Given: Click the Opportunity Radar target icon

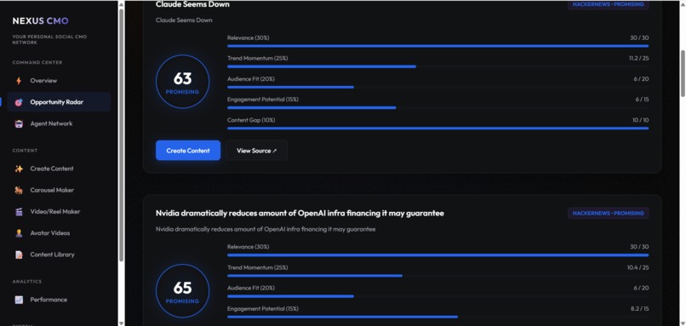Looking at the screenshot, I should (x=19, y=102).
